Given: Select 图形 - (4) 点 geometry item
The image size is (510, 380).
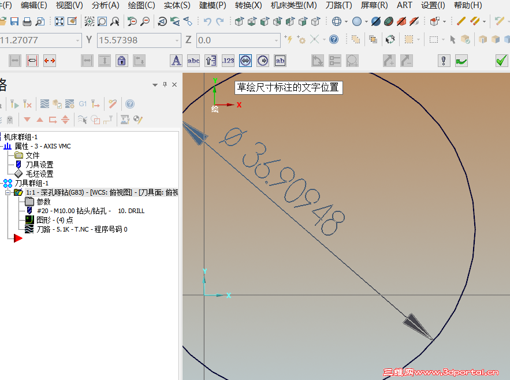Looking at the screenshot, I should click(55, 220).
